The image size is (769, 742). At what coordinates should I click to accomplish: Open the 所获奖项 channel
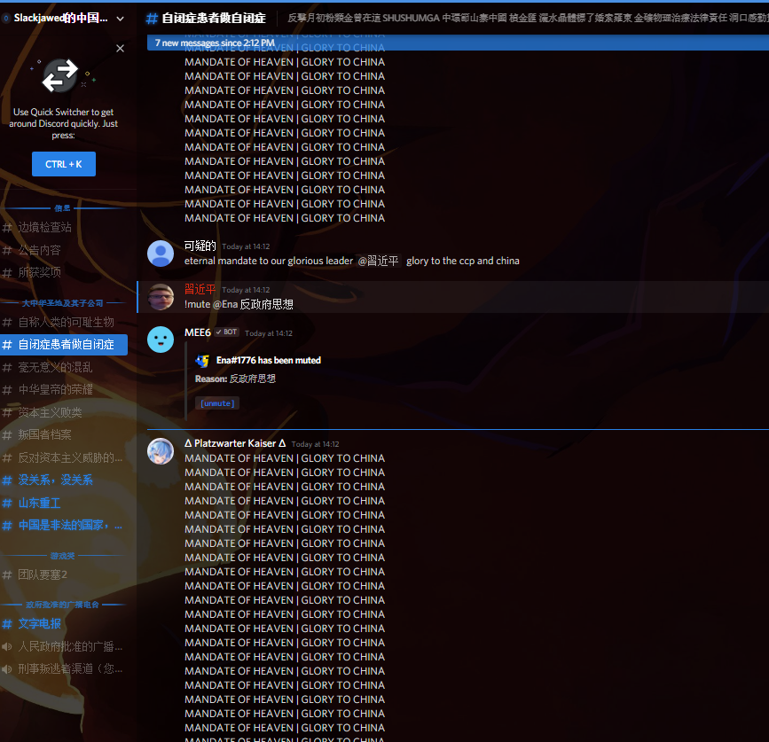[64, 272]
